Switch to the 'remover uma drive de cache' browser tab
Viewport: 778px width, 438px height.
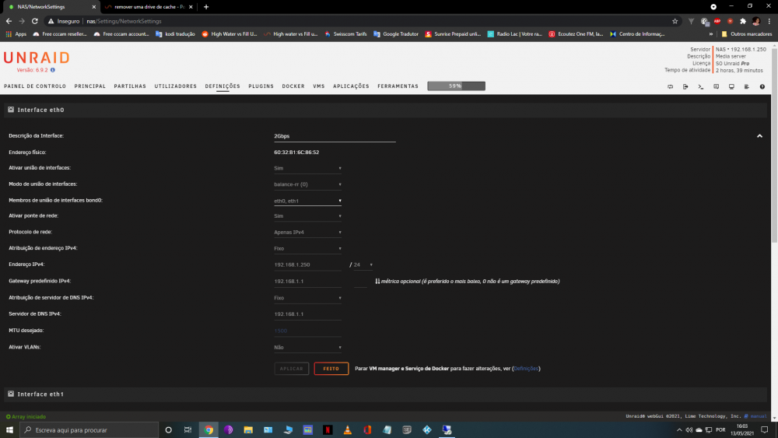[149, 7]
